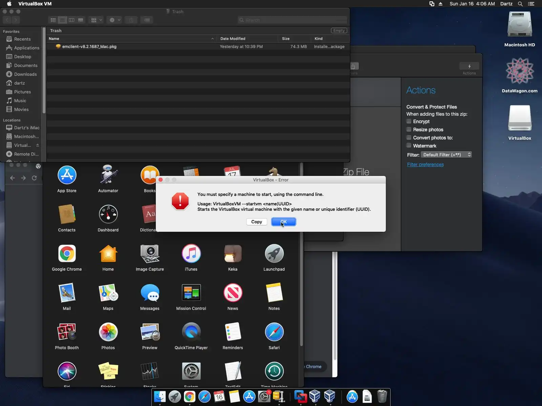Eject the Virtual... volume in Finder sidebar
Image resolution: width=542 pixels, height=406 pixels.
click(x=38, y=145)
